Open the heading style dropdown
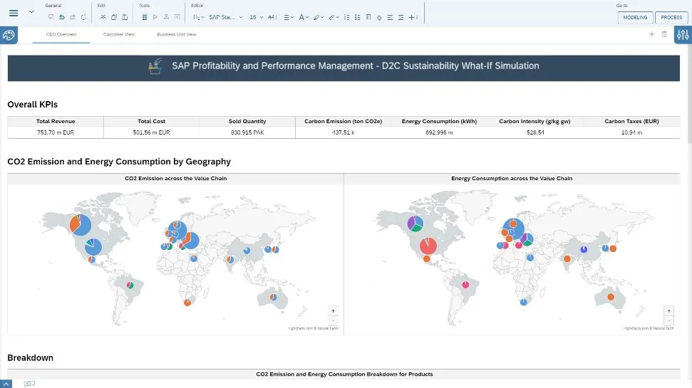The height and width of the screenshot is (388, 692). (x=198, y=16)
